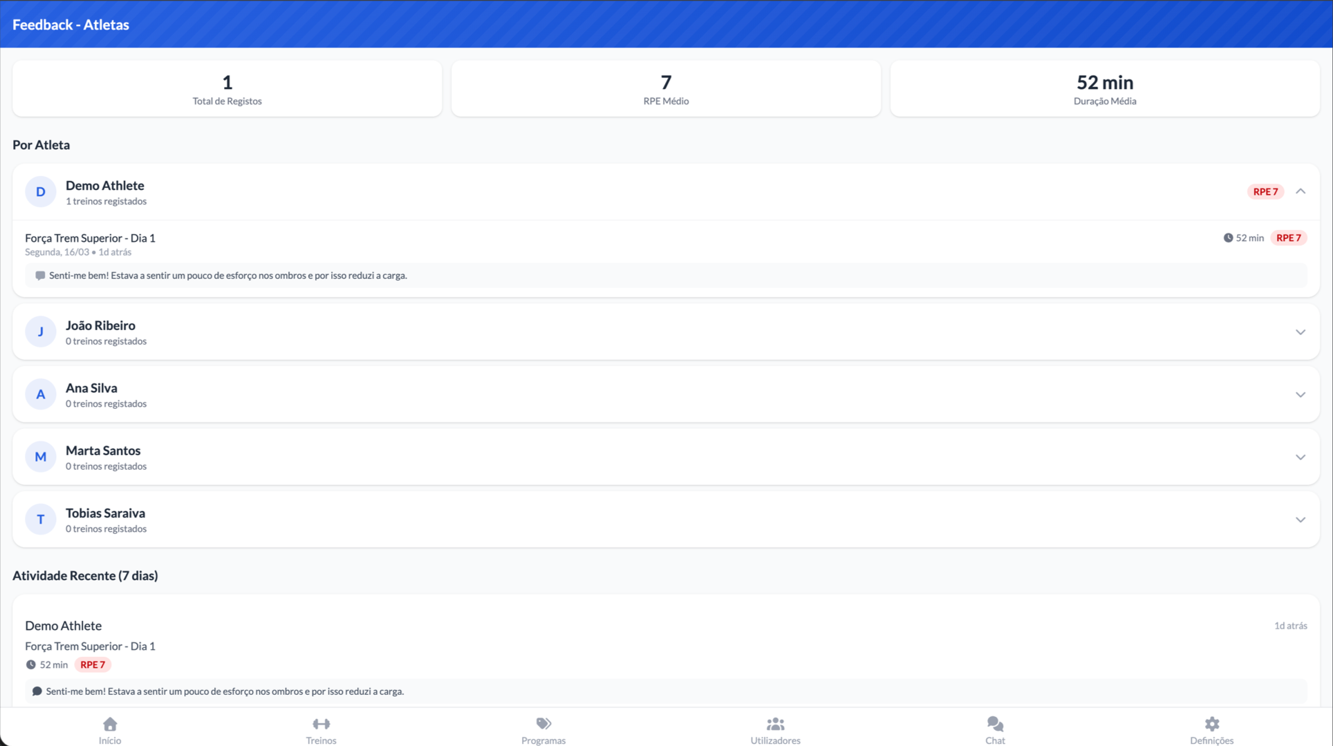
Task: Click the Total de Registos card
Action: pyautogui.click(x=227, y=88)
